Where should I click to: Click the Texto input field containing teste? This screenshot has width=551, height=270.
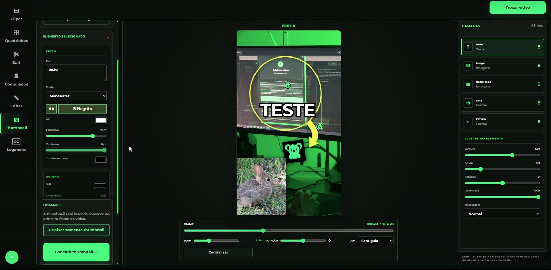pos(76,73)
